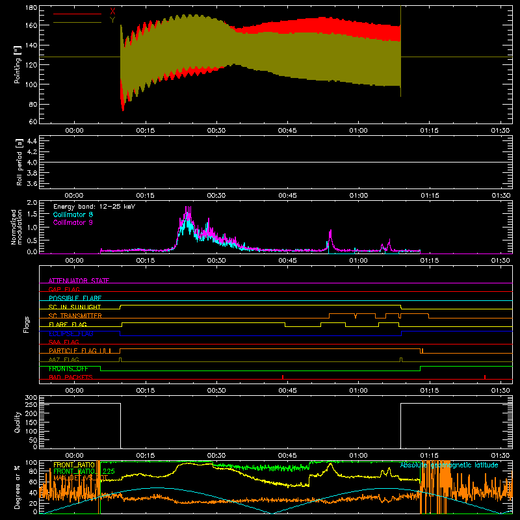Click the PARTICLE_FLAG label
The height and width of the screenshot is (520, 520).
(x=73, y=351)
